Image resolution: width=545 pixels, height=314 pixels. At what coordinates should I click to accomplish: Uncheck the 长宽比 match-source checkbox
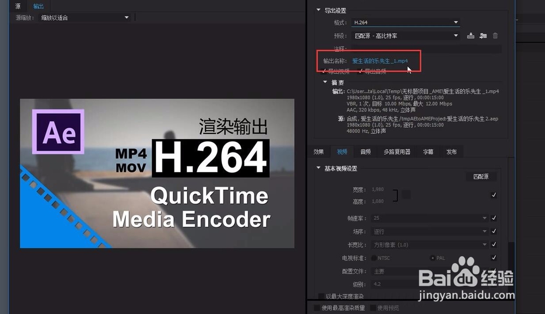pyautogui.click(x=494, y=244)
